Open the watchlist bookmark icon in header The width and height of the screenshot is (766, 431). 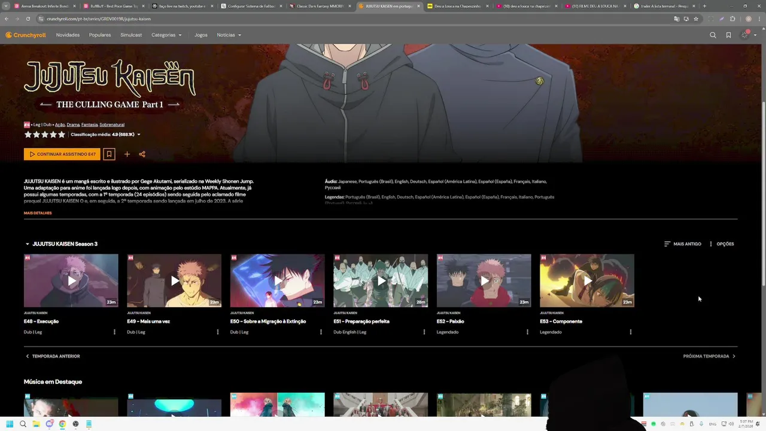pos(728,35)
